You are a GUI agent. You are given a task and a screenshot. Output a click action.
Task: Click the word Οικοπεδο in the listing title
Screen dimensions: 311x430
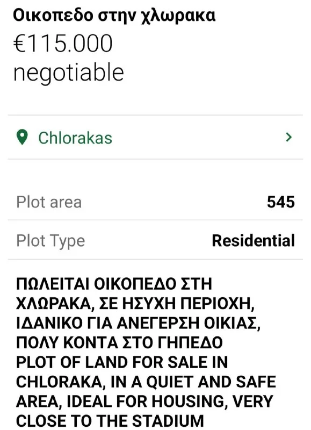click(53, 16)
